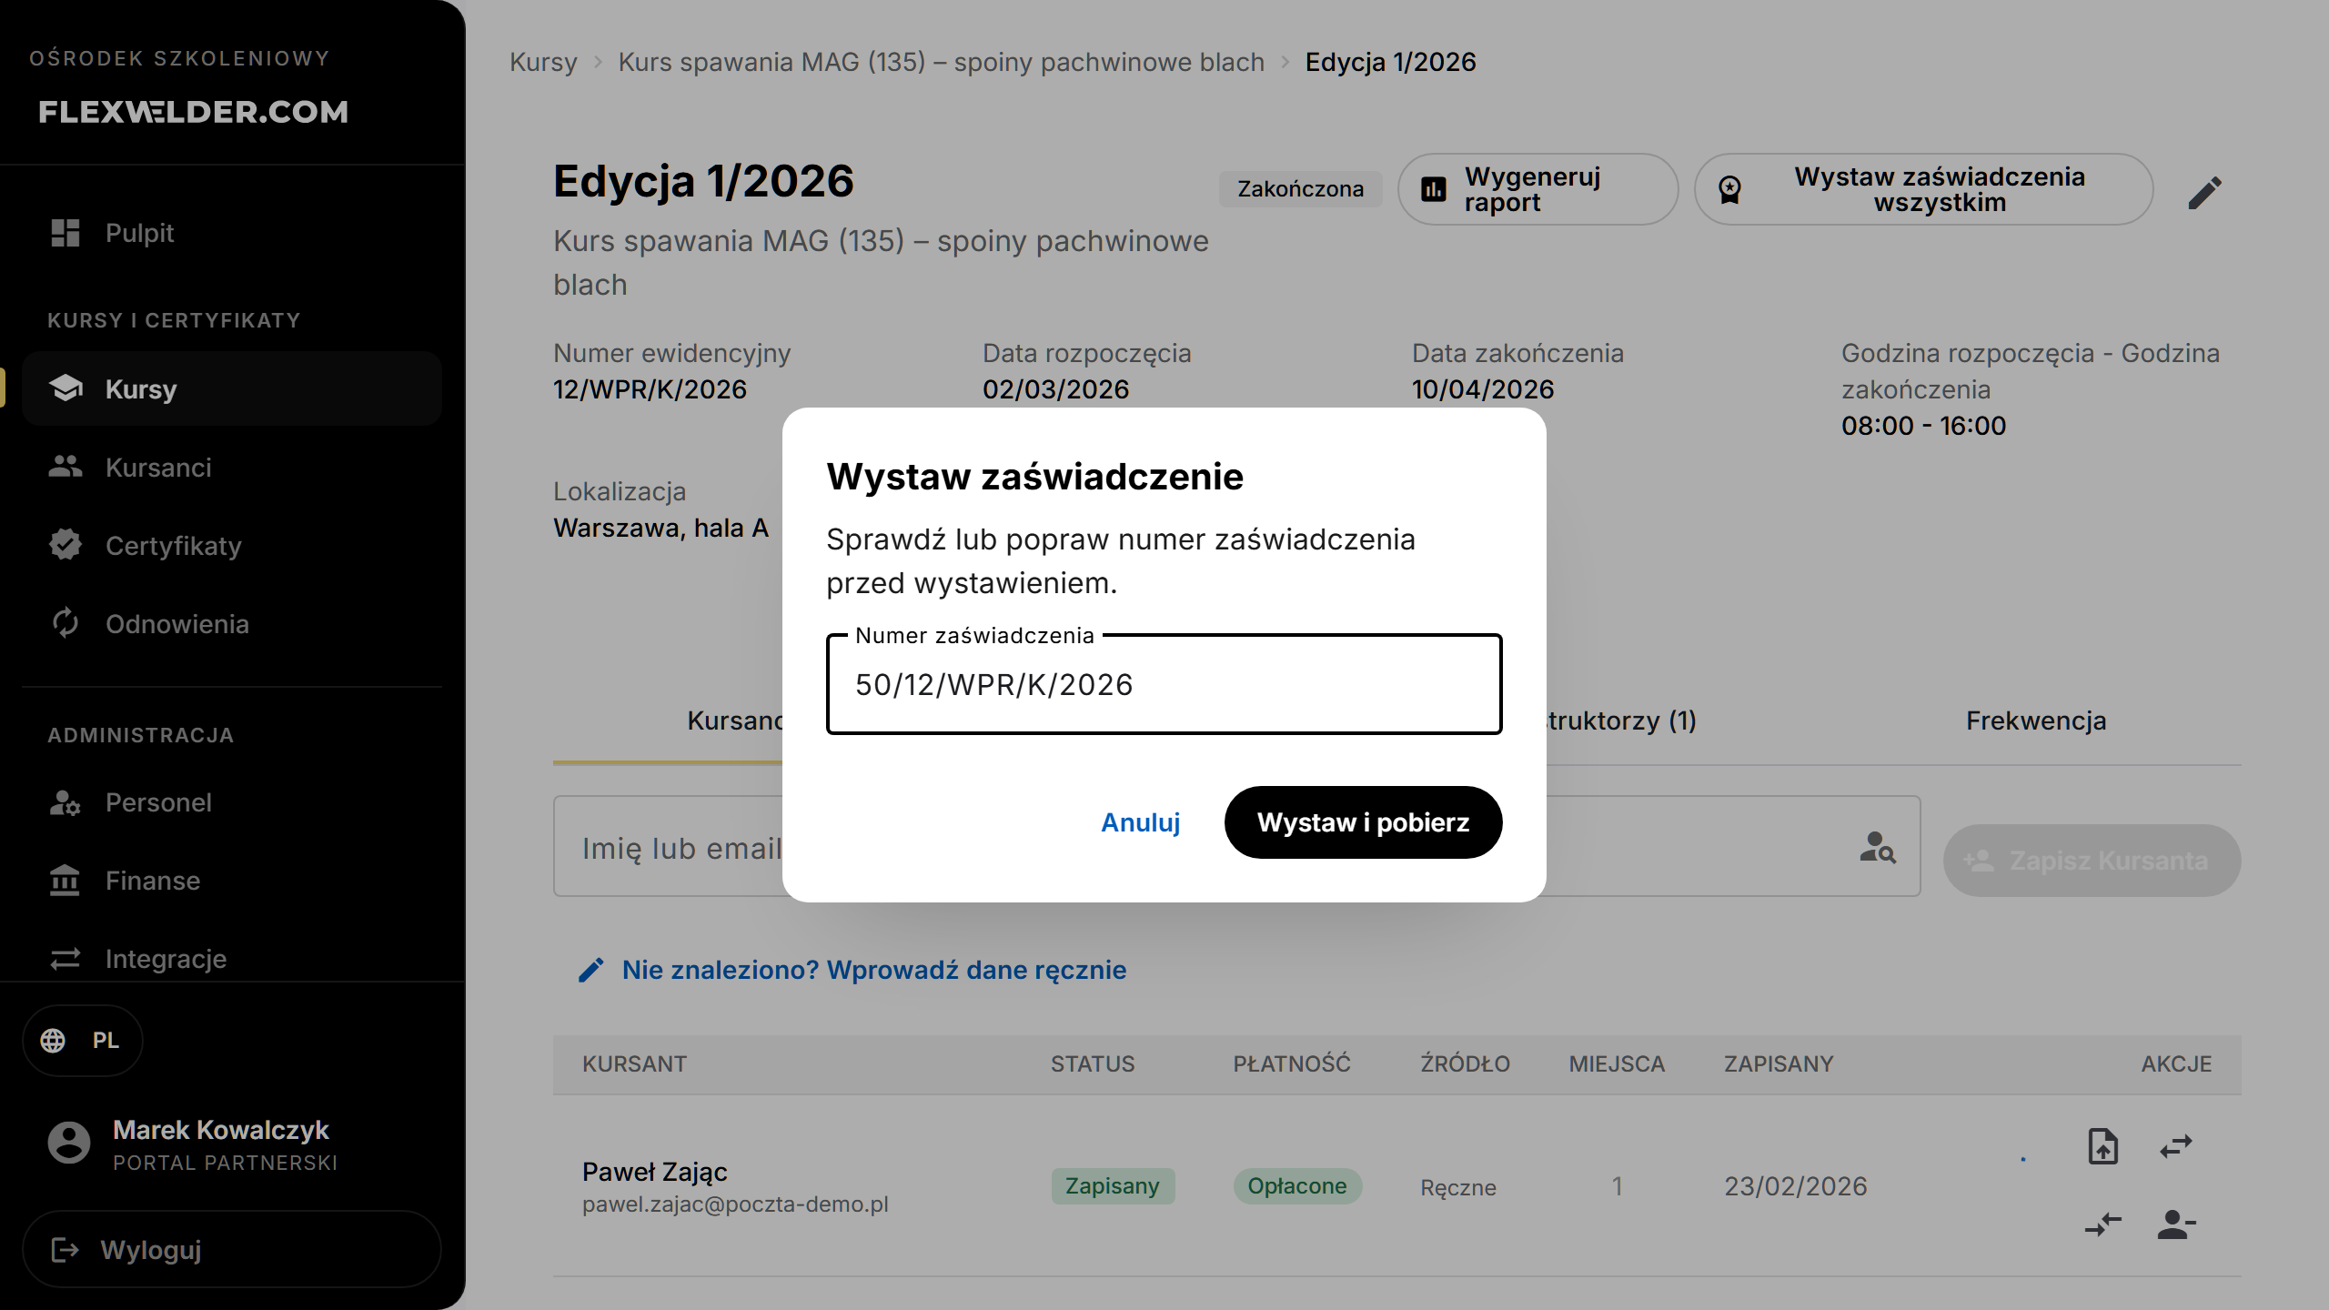Click the Pulpit dashboard icon
Image resolution: width=2329 pixels, height=1310 pixels.
coord(66,233)
